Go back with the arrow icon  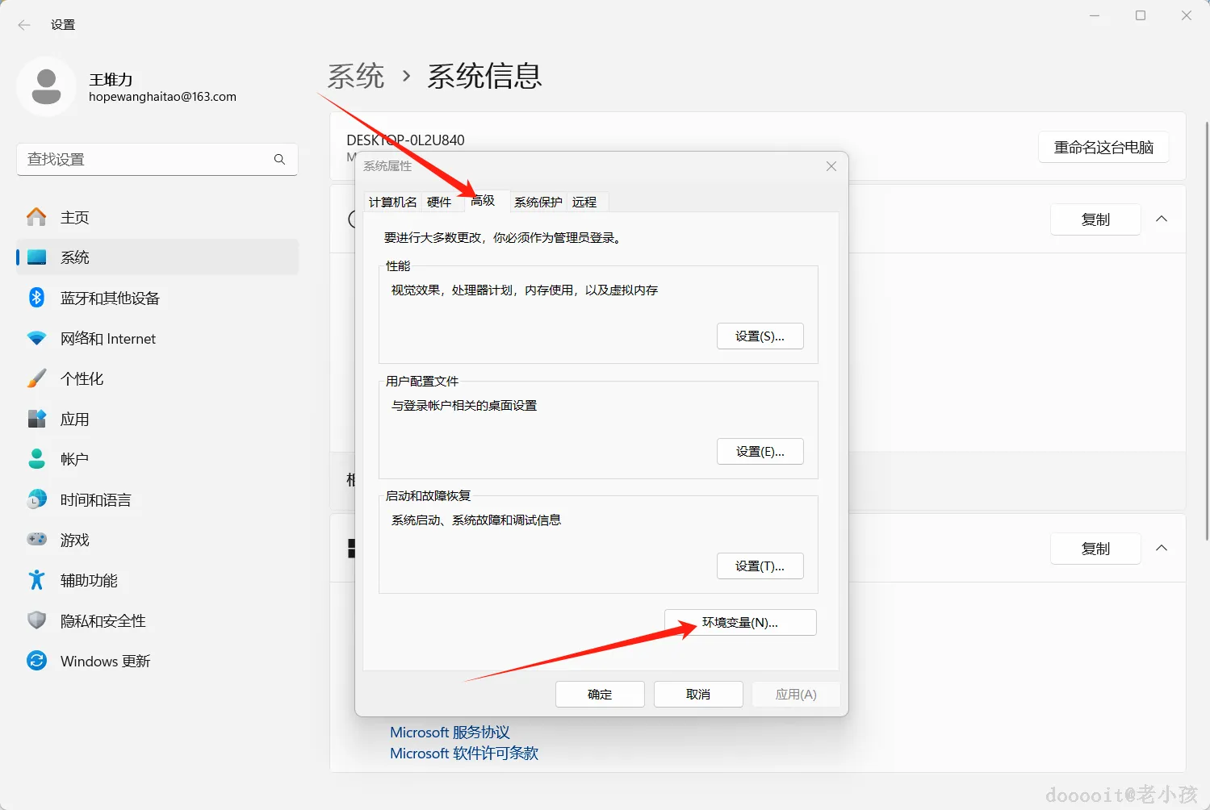[24, 25]
